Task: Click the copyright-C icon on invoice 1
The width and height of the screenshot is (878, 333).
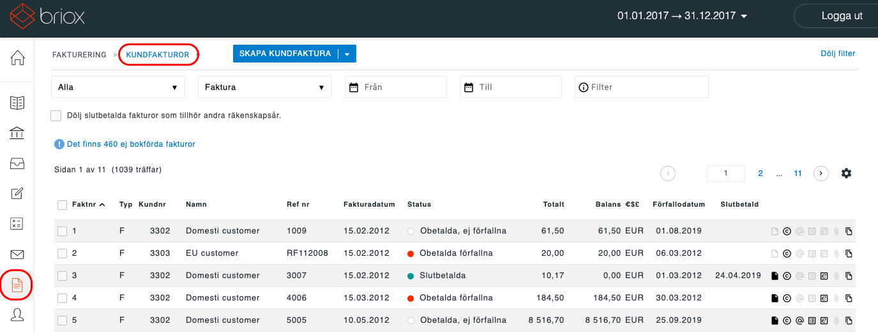Action: (x=787, y=231)
